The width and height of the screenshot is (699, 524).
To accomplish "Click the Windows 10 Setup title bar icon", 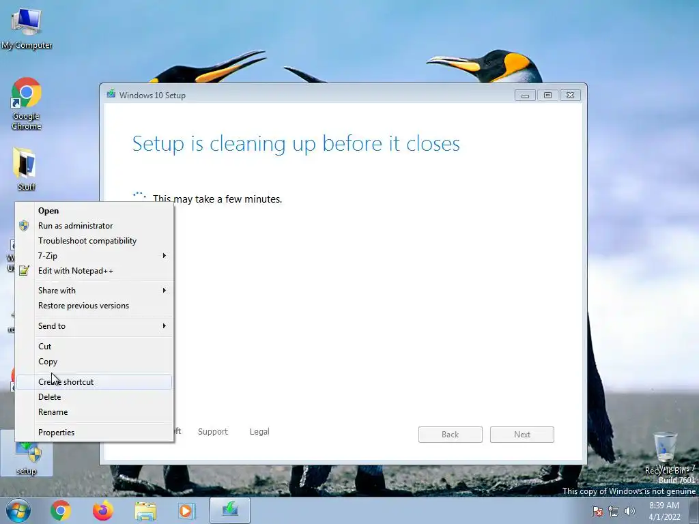I will [111, 94].
